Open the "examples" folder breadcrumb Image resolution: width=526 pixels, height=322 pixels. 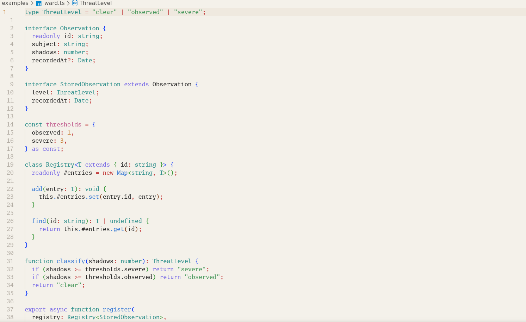15,3
